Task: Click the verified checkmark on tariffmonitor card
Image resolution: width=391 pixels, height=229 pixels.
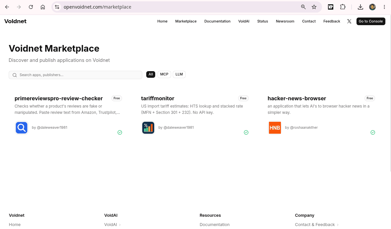Action: click(246, 132)
